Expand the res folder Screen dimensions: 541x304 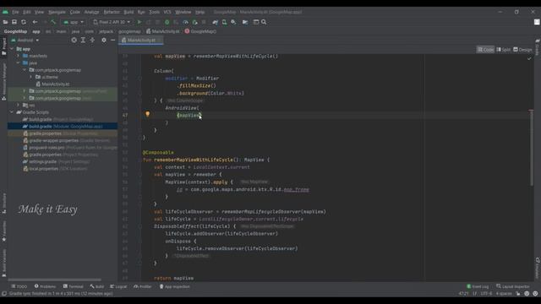(19, 105)
